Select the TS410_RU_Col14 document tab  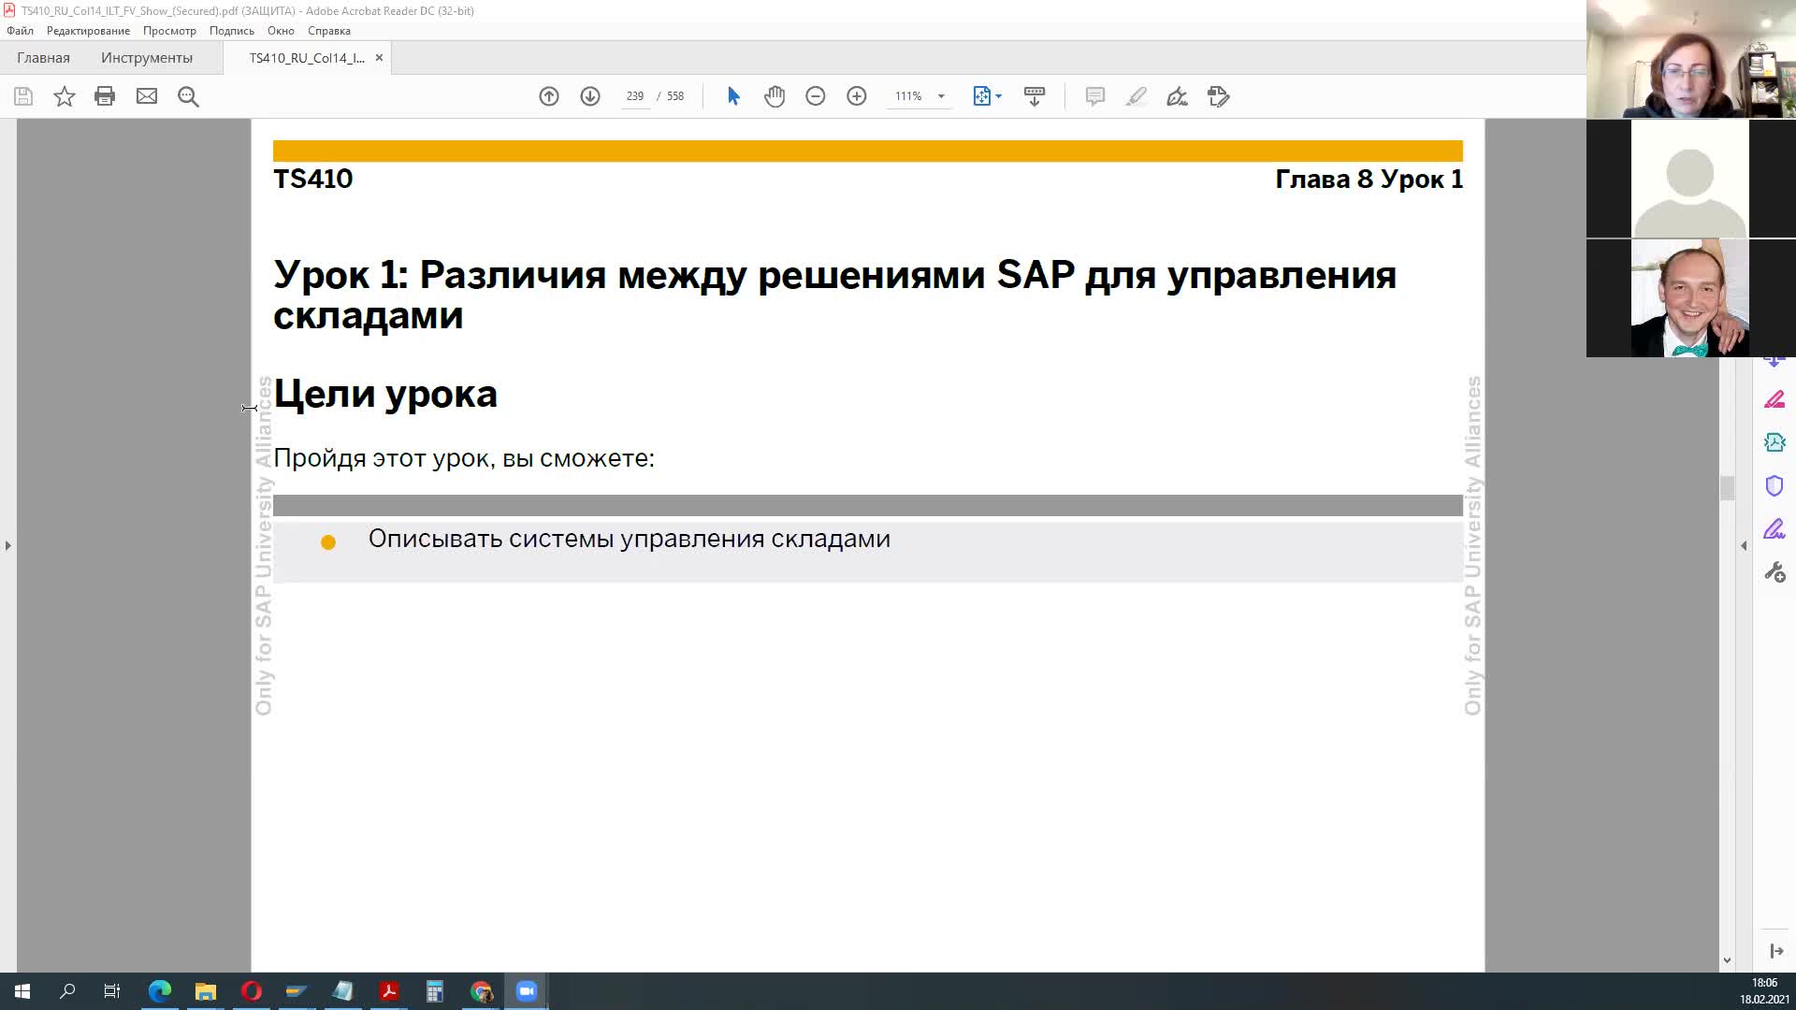307,58
